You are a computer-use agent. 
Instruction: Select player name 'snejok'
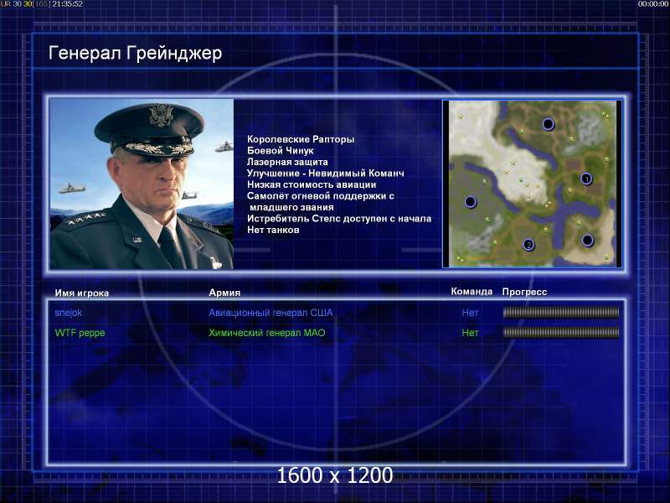click(69, 313)
